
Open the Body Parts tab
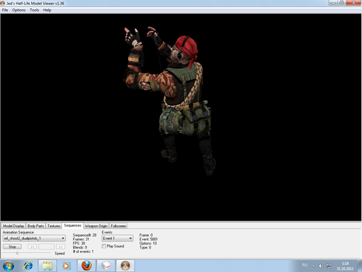(x=36, y=226)
